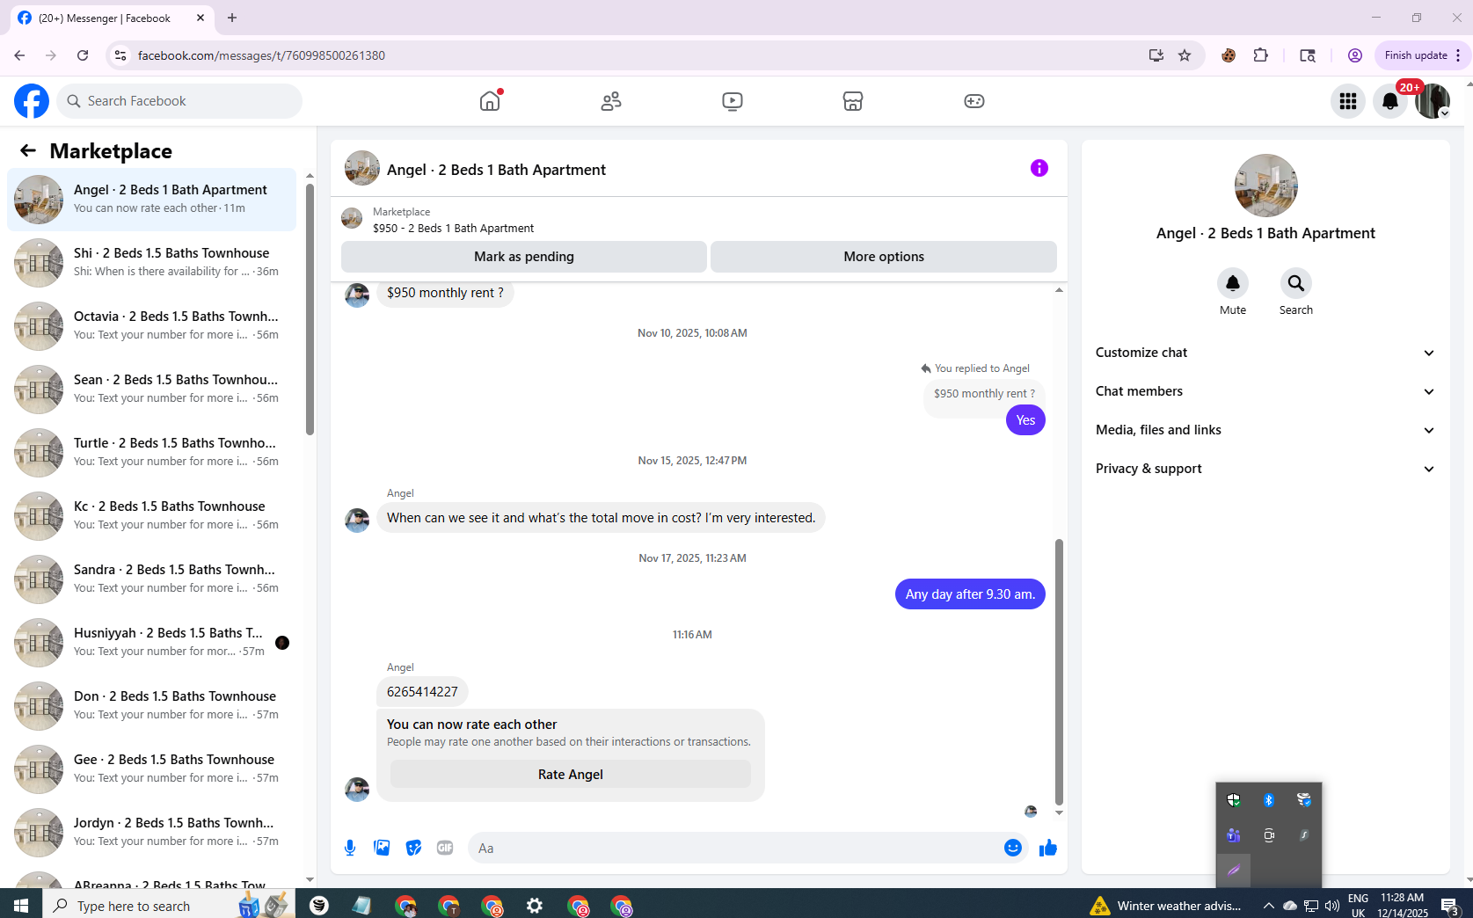
Task: Open Octavia conversation in list
Action: (x=151, y=325)
